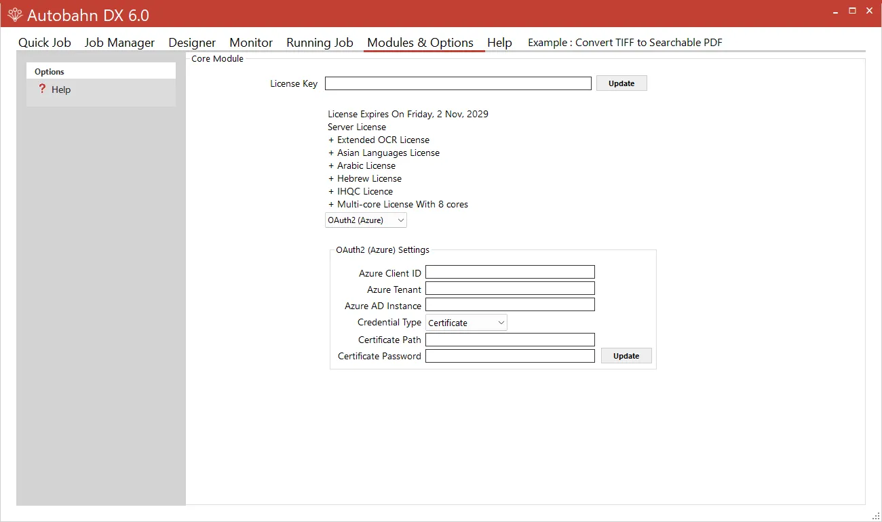
Task: Open the Designer tab
Action: click(x=192, y=42)
